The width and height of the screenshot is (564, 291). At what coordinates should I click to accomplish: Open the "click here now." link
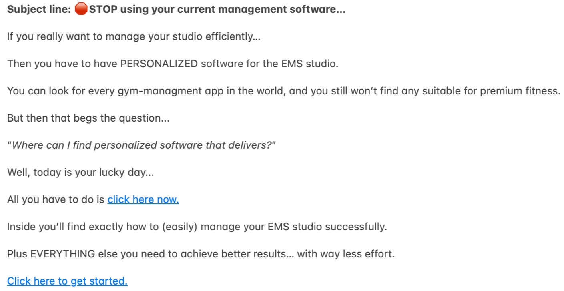[143, 199]
